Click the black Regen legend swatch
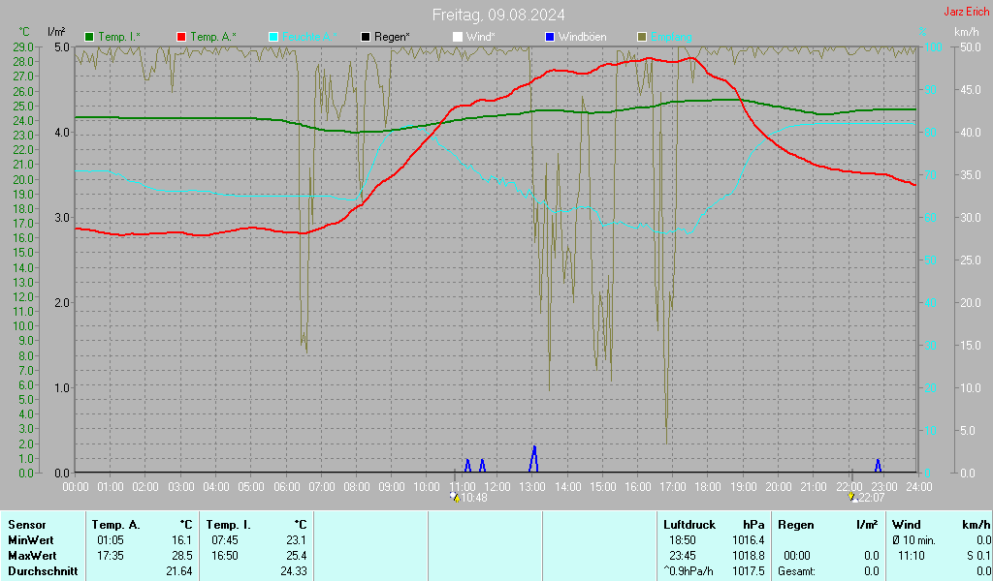The width and height of the screenshot is (993, 581). point(366,38)
